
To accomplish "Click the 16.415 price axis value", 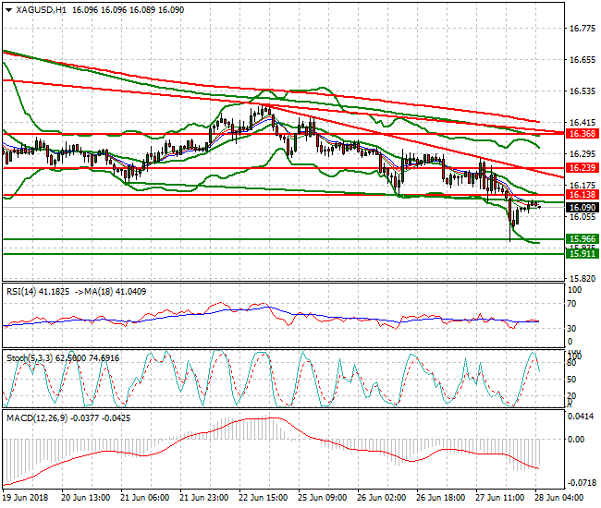I will [583, 123].
